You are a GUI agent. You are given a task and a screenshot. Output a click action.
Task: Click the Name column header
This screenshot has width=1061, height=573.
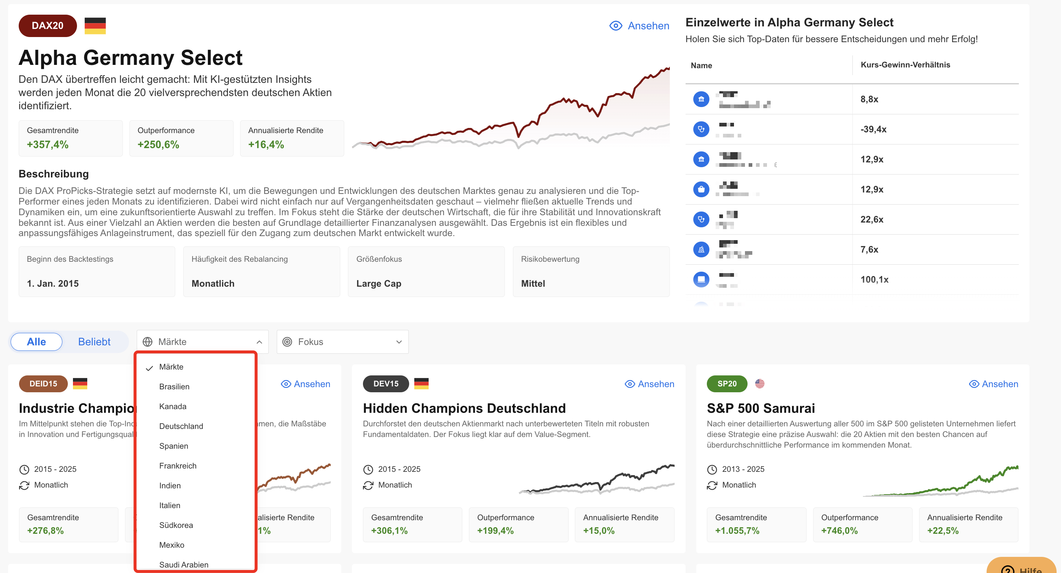coord(701,66)
